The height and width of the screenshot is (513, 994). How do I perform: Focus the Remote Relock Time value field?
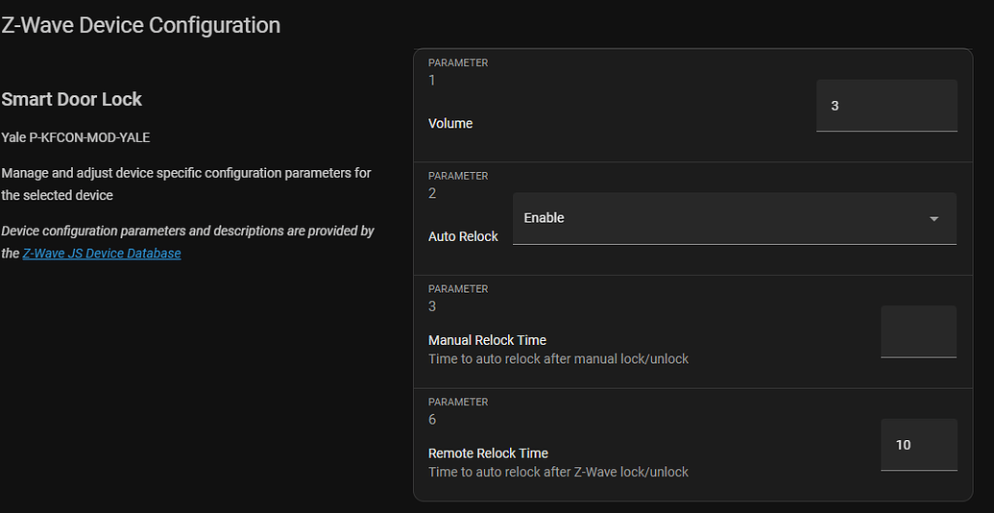(x=918, y=445)
